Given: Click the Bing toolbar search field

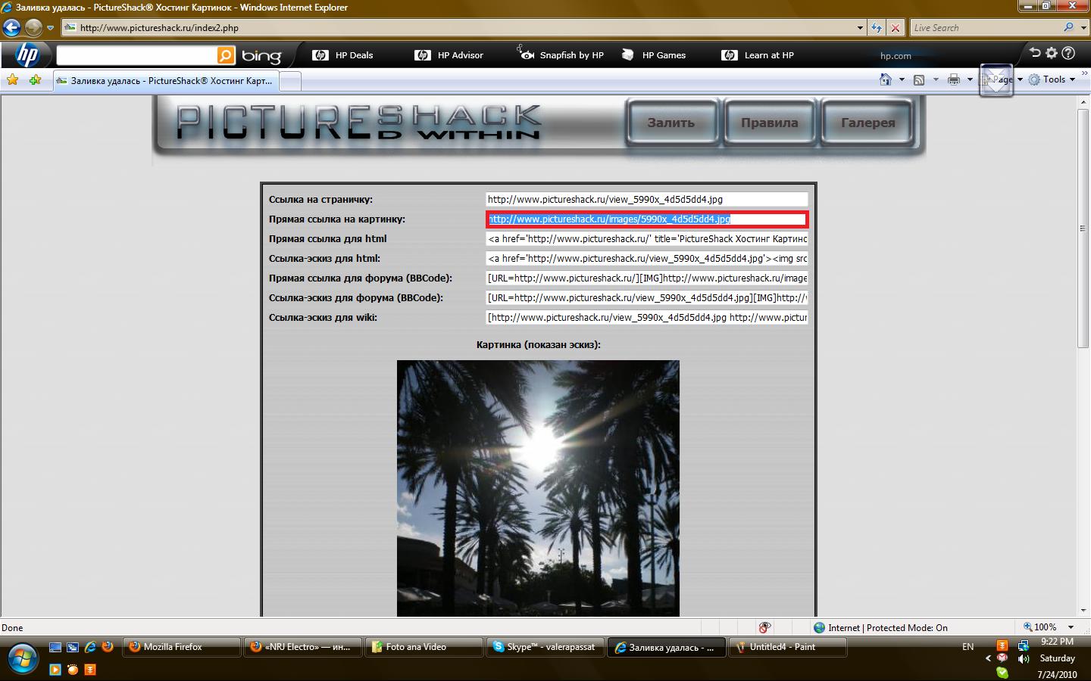Looking at the screenshot, I should pos(136,55).
